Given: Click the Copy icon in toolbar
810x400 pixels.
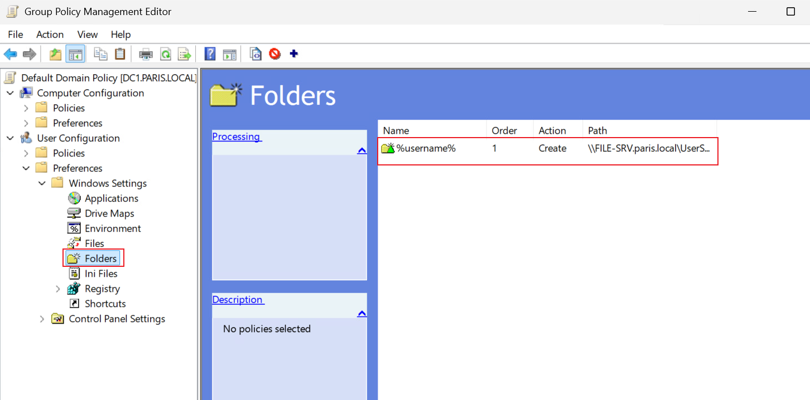Looking at the screenshot, I should coord(101,54).
